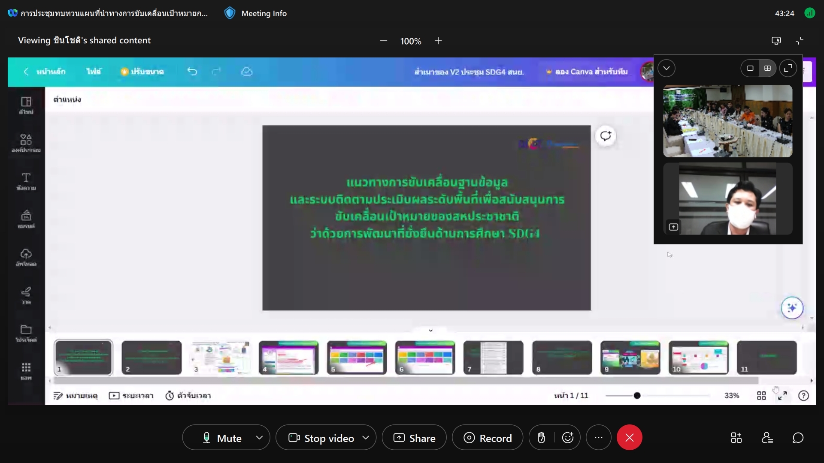The height and width of the screenshot is (463, 824).
Task: Click the Canva text tool in sidebar
Action: 26,181
